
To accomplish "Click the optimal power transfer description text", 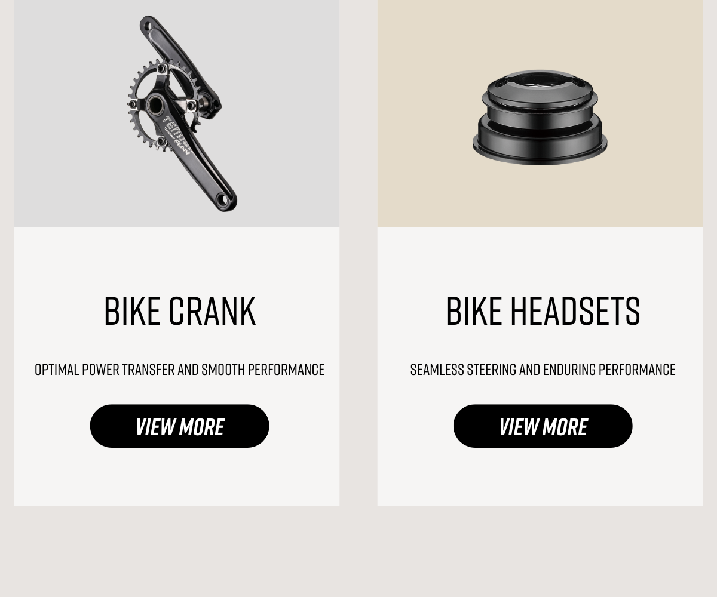I will pos(179,370).
